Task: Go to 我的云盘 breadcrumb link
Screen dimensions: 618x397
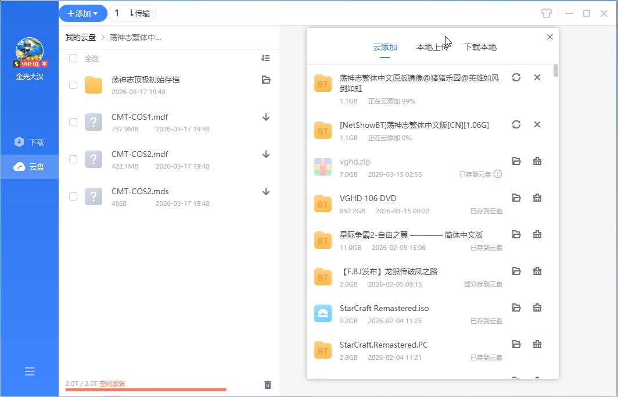Action: pyautogui.click(x=80, y=37)
